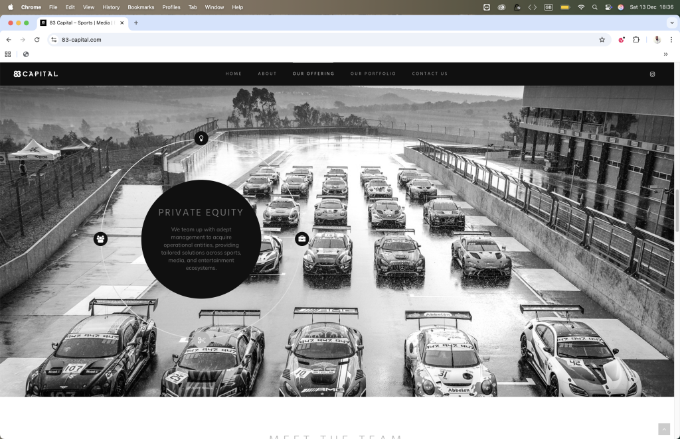Reload the page
This screenshot has width=680, height=439.
(x=37, y=40)
